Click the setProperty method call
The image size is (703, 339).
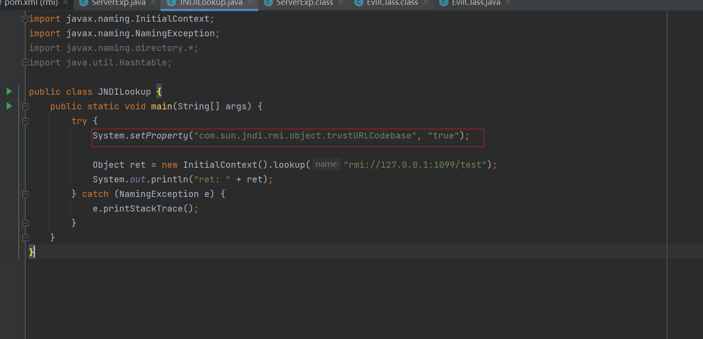click(x=159, y=135)
